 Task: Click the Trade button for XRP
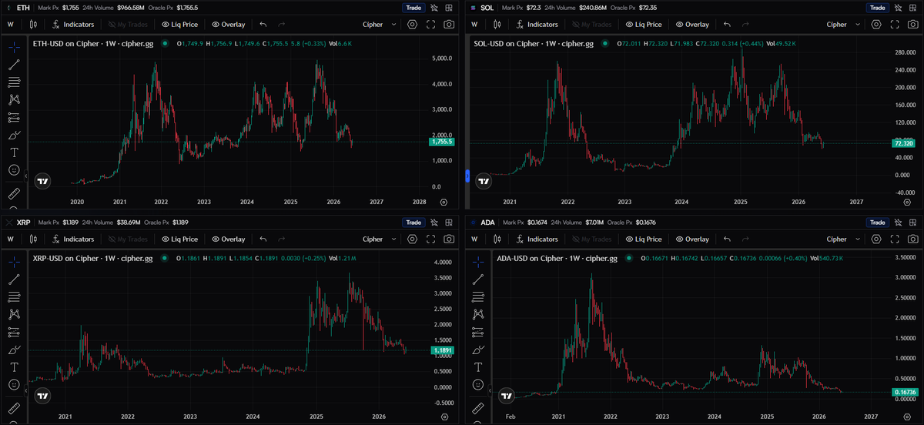tap(413, 223)
